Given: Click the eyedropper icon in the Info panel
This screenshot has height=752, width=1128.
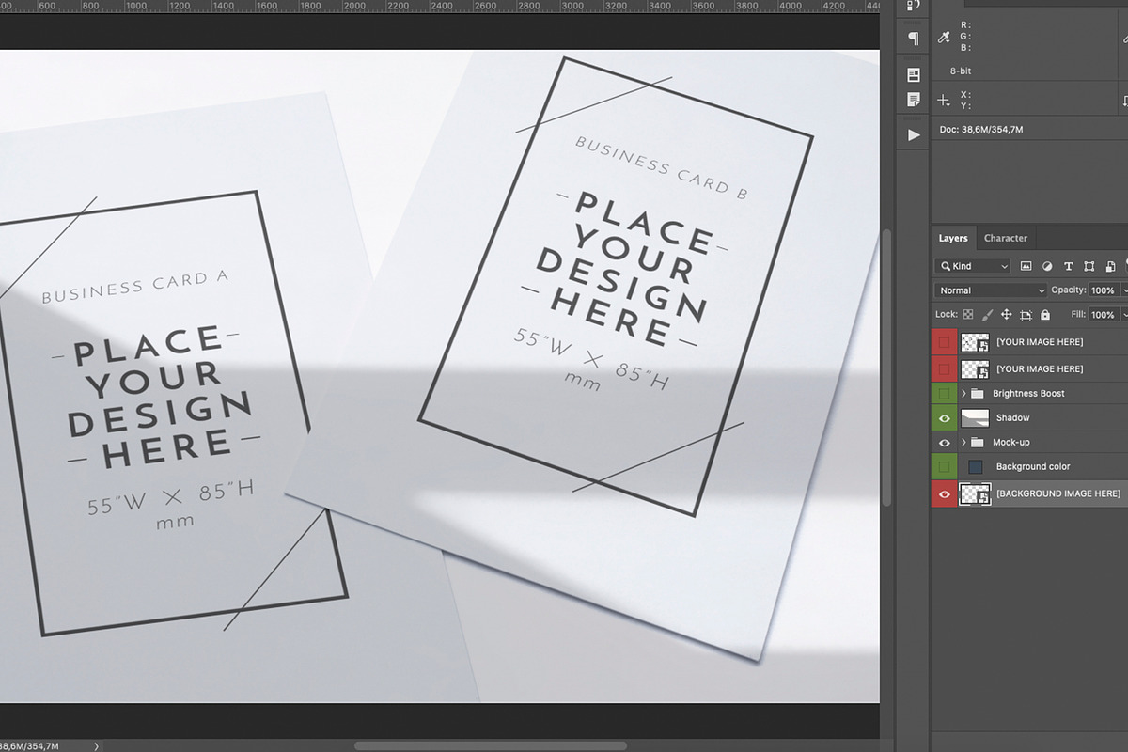Looking at the screenshot, I should [x=944, y=38].
